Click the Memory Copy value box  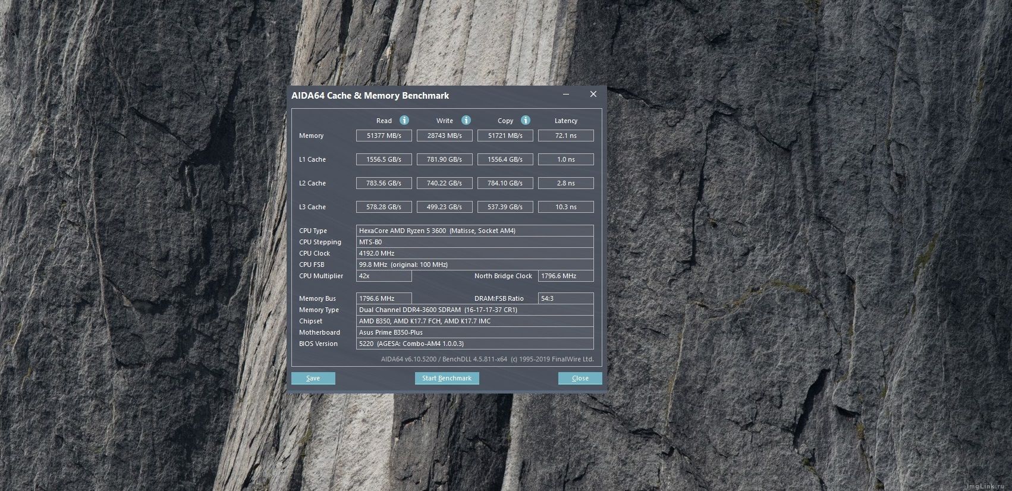(505, 136)
